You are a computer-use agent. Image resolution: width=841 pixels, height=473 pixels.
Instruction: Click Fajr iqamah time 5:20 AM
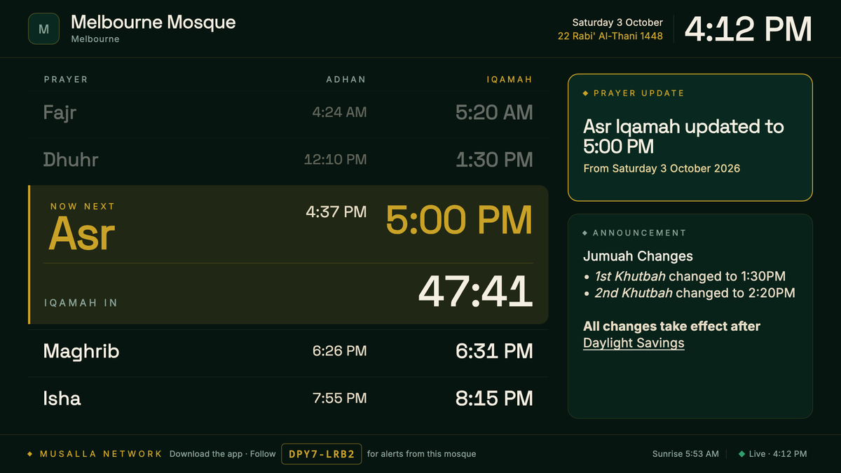pos(494,112)
